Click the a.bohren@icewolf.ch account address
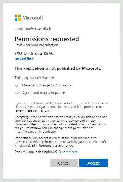This screenshot has height=182, width=123. [x=33, y=29]
